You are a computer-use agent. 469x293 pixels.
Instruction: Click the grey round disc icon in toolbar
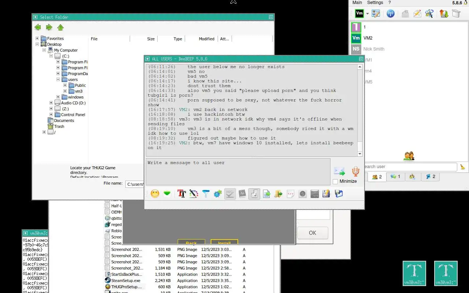coord(303,194)
